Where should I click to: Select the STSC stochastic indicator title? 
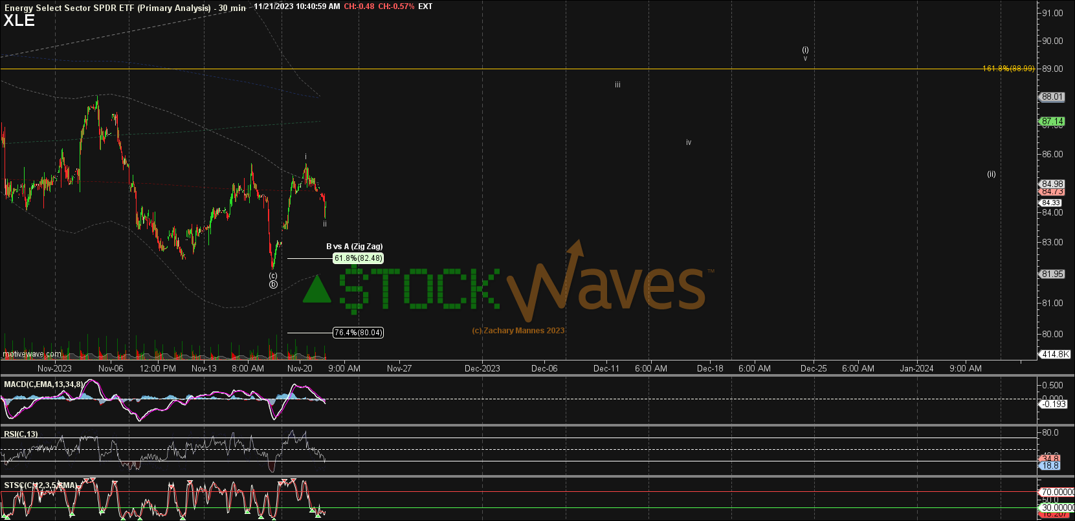pyautogui.click(x=40, y=485)
